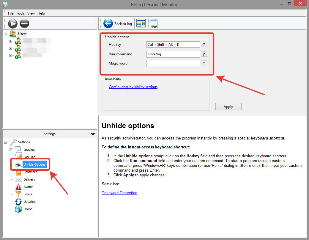Select the Settings root label in tree
This screenshot has width=309, height=240.
24,142
